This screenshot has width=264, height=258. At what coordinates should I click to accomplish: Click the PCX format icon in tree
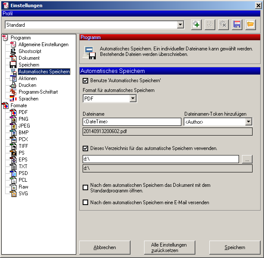tap(13, 139)
